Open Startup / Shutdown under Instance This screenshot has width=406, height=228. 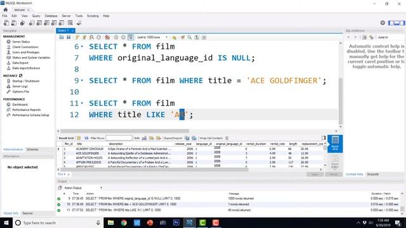26,81
